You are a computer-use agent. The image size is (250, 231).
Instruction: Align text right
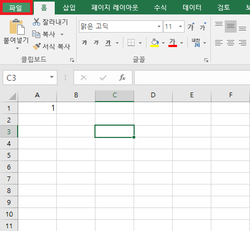242,43
